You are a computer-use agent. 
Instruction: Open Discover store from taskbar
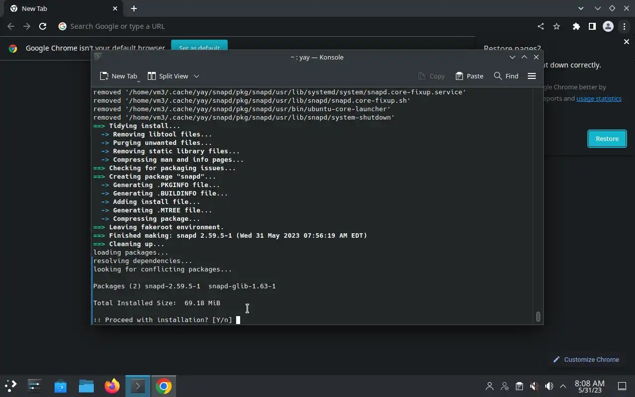[x=61, y=386]
